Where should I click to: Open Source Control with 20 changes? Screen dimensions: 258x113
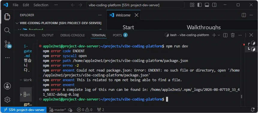click(7, 44)
